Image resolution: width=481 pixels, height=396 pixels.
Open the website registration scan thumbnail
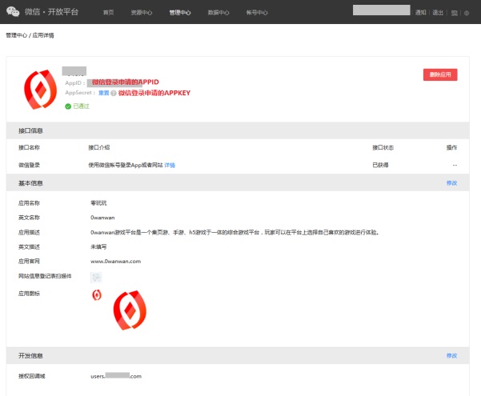tap(96, 277)
